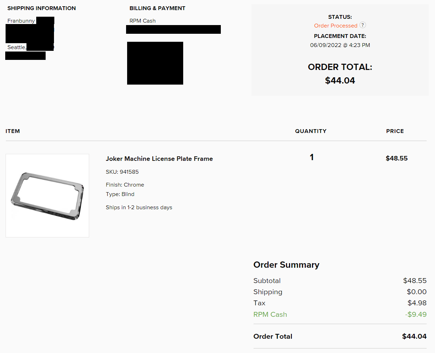Click RPM Cash under Billing & Payment
The height and width of the screenshot is (353, 435).
[142, 21]
